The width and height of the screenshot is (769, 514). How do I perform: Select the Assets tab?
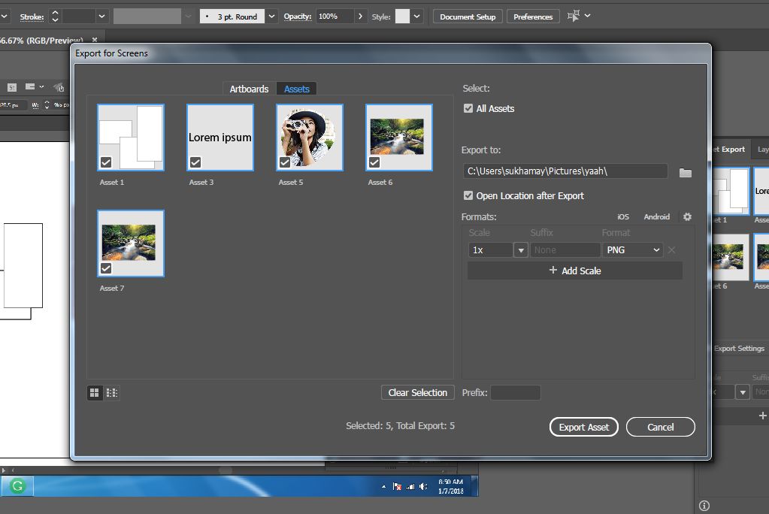click(x=297, y=89)
